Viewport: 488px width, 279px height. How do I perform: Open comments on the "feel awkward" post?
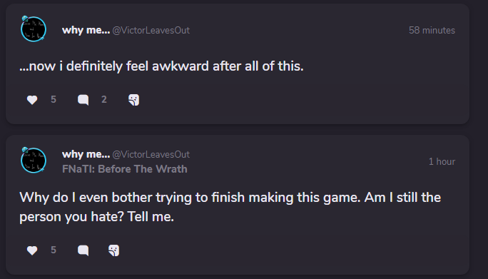point(83,100)
